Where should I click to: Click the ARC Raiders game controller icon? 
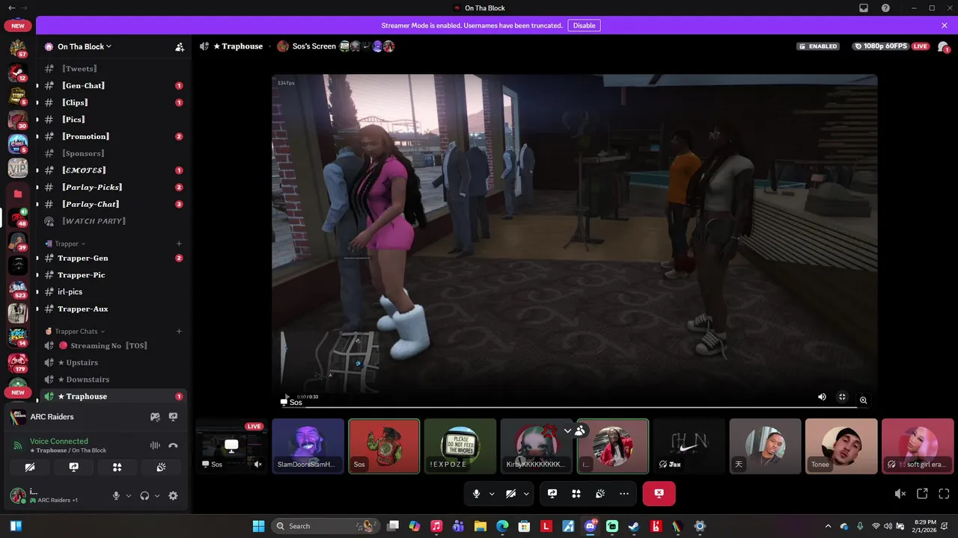(x=155, y=417)
